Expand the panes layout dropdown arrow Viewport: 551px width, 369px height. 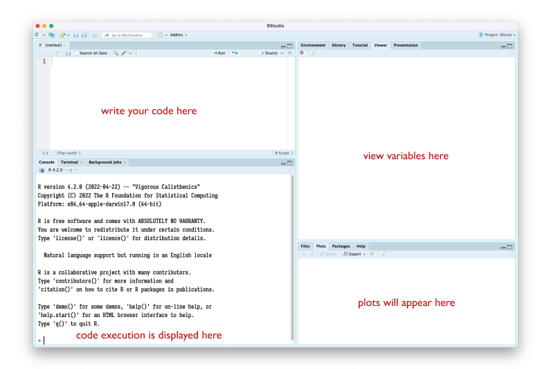point(166,35)
